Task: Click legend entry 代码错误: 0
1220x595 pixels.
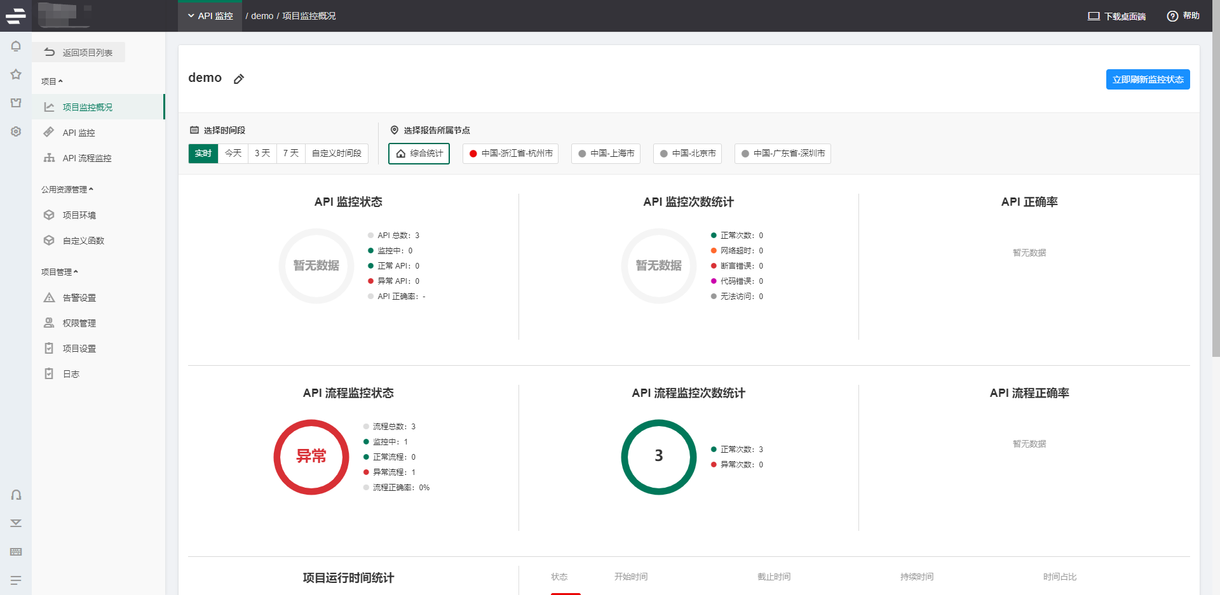Action: (x=737, y=281)
